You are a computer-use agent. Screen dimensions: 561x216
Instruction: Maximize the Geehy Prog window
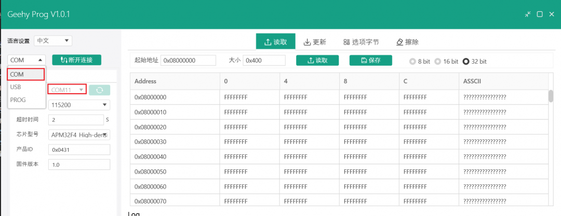coord(540,15)
